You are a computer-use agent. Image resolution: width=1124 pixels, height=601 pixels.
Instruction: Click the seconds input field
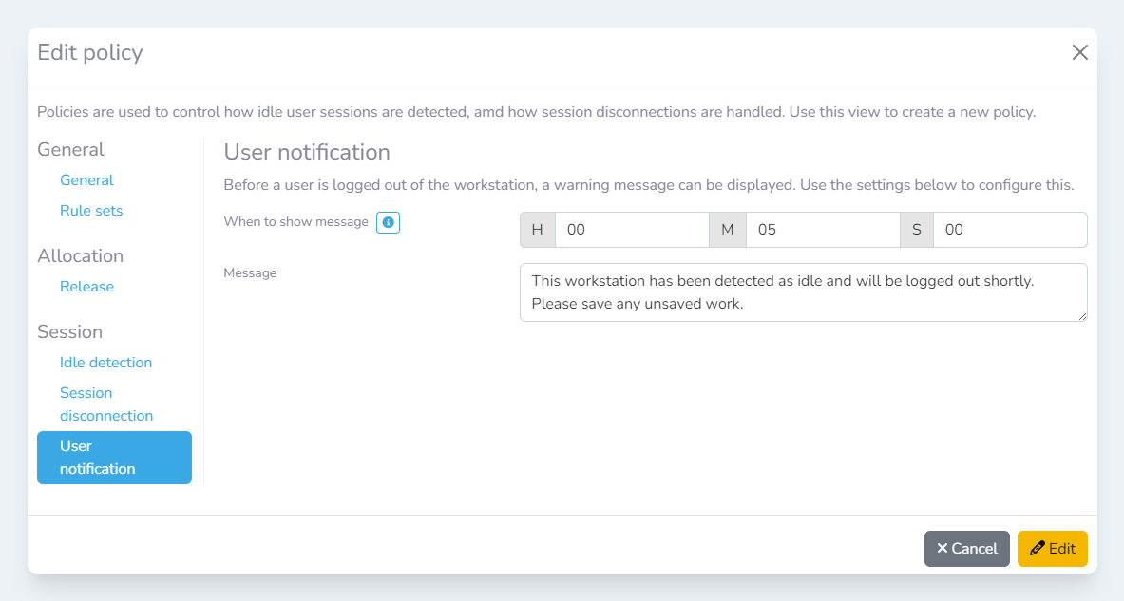tap(1009, 230)
